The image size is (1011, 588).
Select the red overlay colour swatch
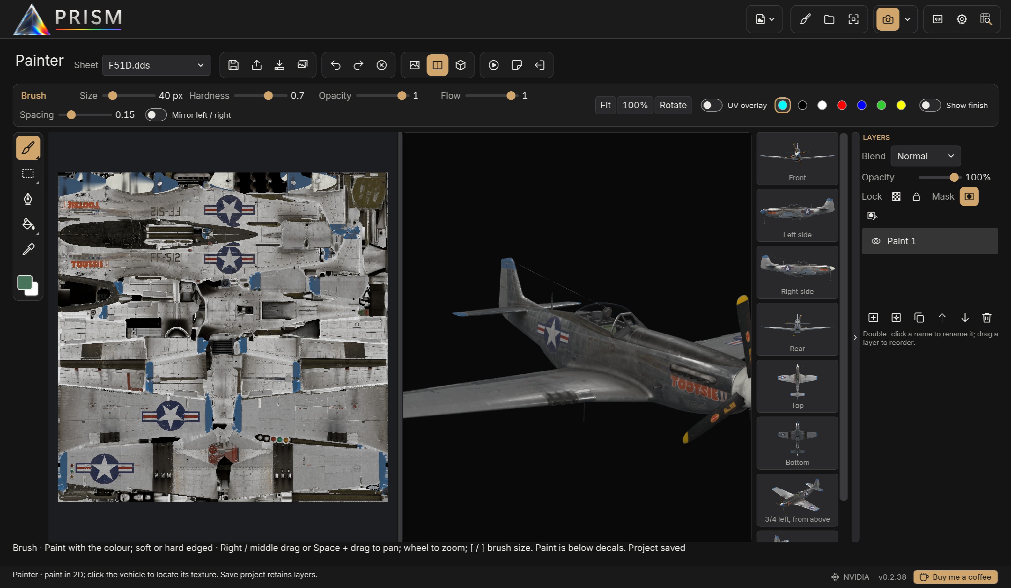tap(842, 105)
